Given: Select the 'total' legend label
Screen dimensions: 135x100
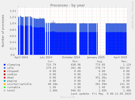Looking at the screenshot, I should pyautogui.click(x=11, y=91).
